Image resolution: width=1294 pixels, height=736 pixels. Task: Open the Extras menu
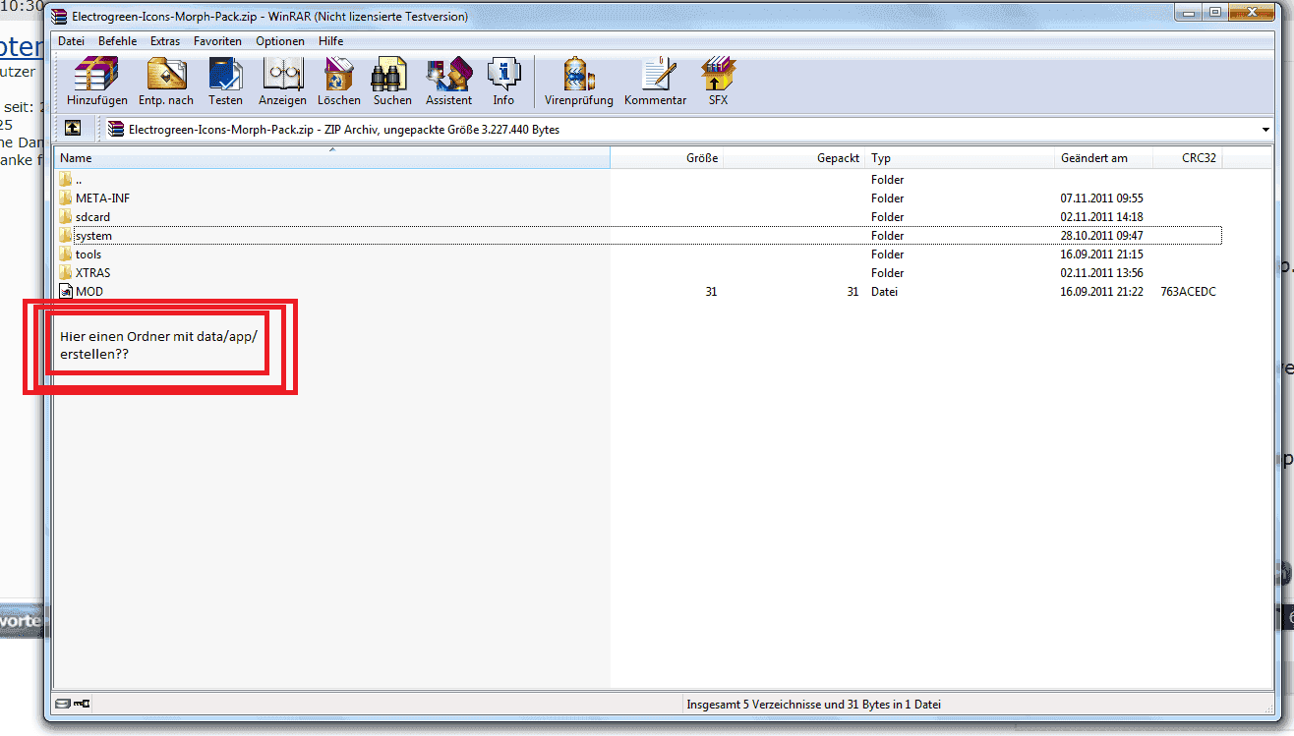[165, 41]
